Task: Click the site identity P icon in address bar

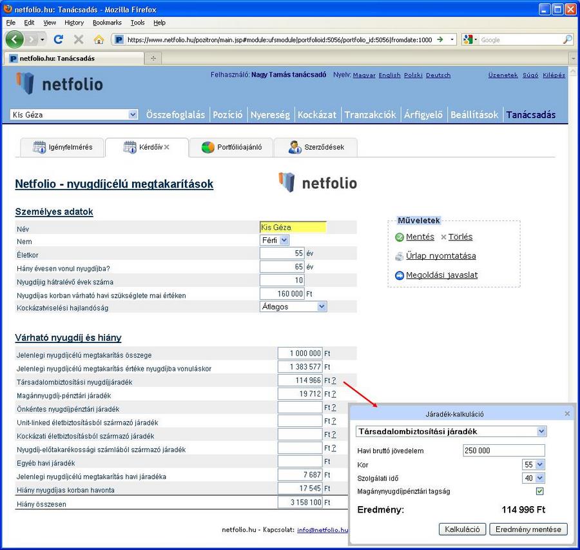Action: pyautogui.click(x=119, y=39)
